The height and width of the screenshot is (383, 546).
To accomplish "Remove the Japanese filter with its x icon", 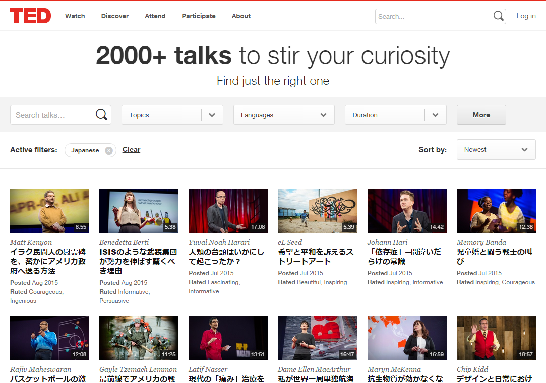I will pyautogui.click(x=108, y=150).
